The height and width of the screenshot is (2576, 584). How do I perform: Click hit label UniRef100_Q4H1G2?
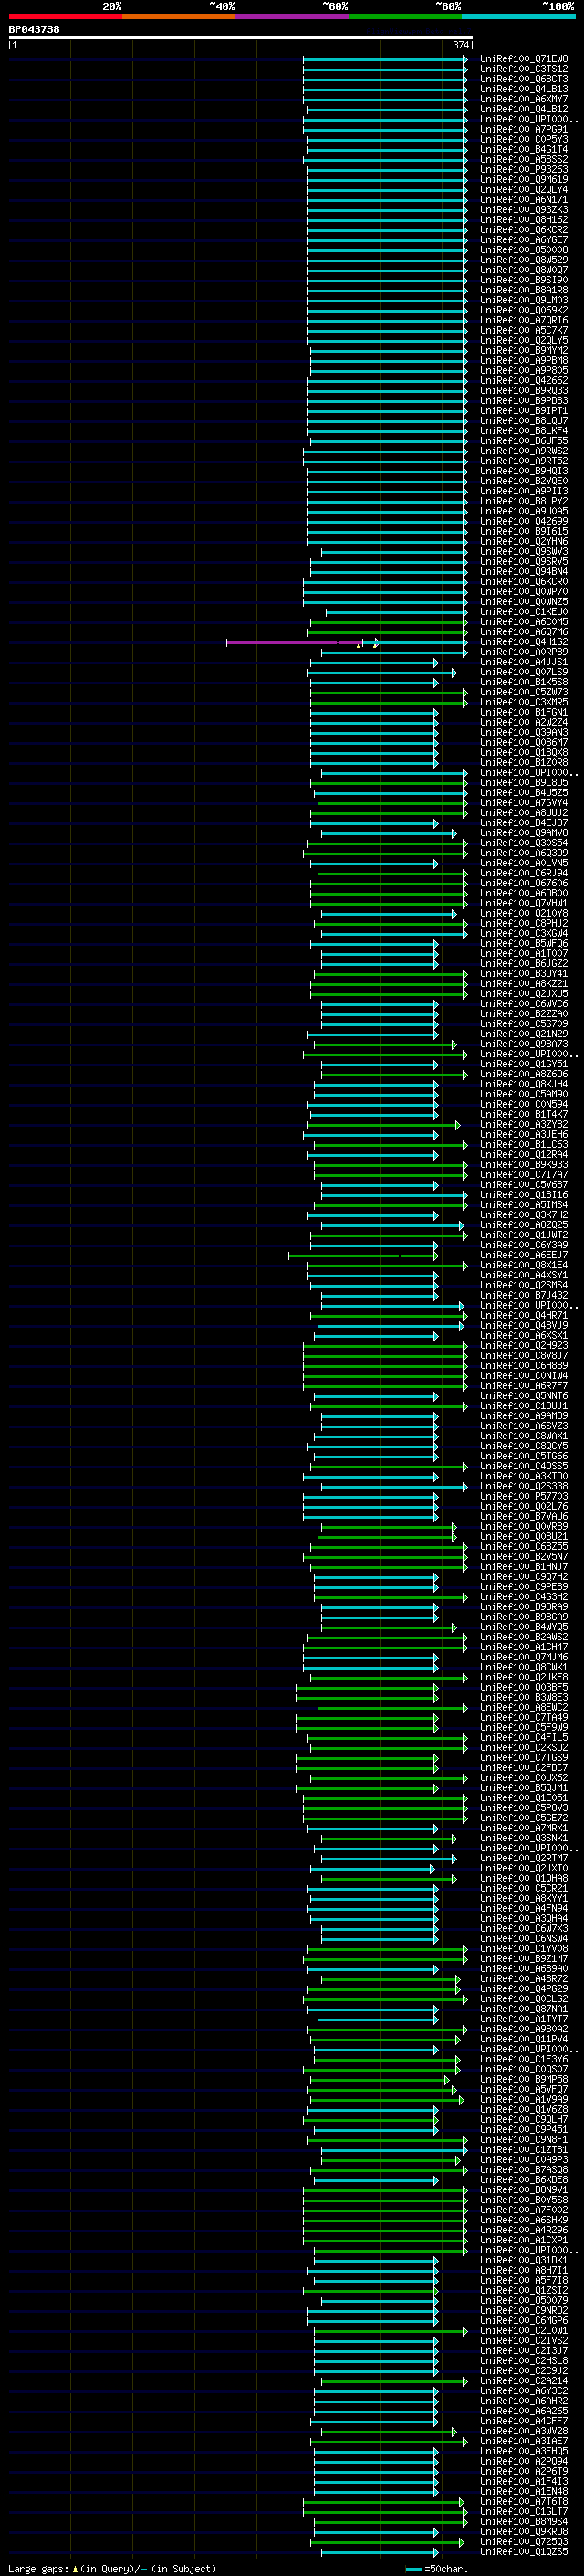[x=524, y=642]
